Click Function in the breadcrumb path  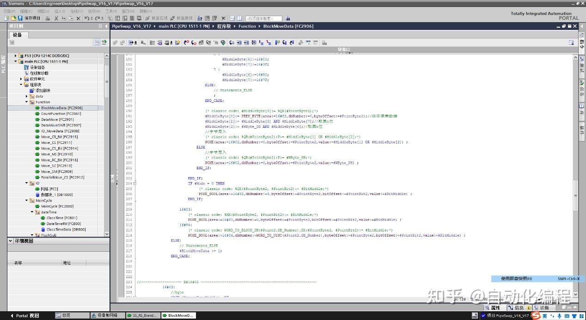[x=247, y=26]
